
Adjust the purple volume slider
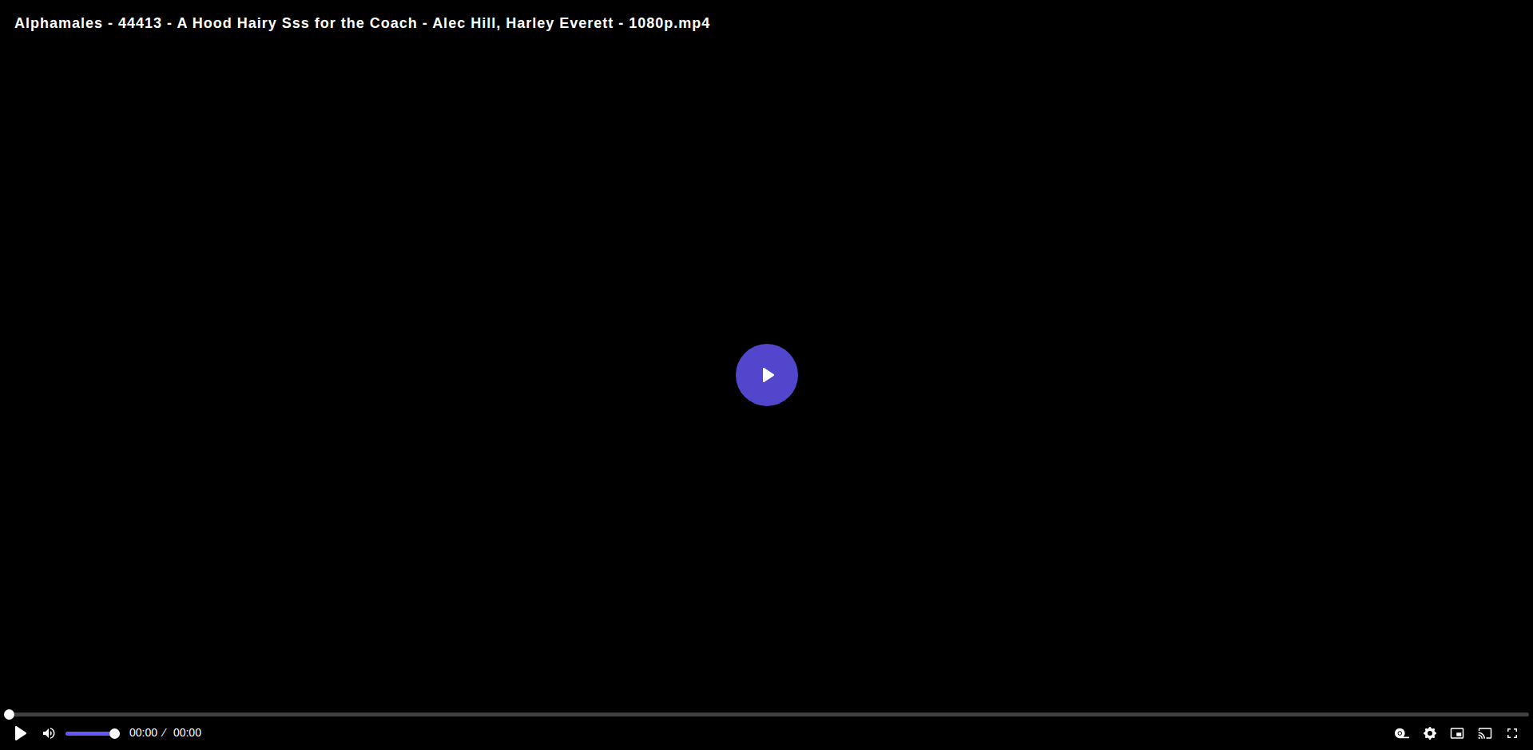pos(92,733)
